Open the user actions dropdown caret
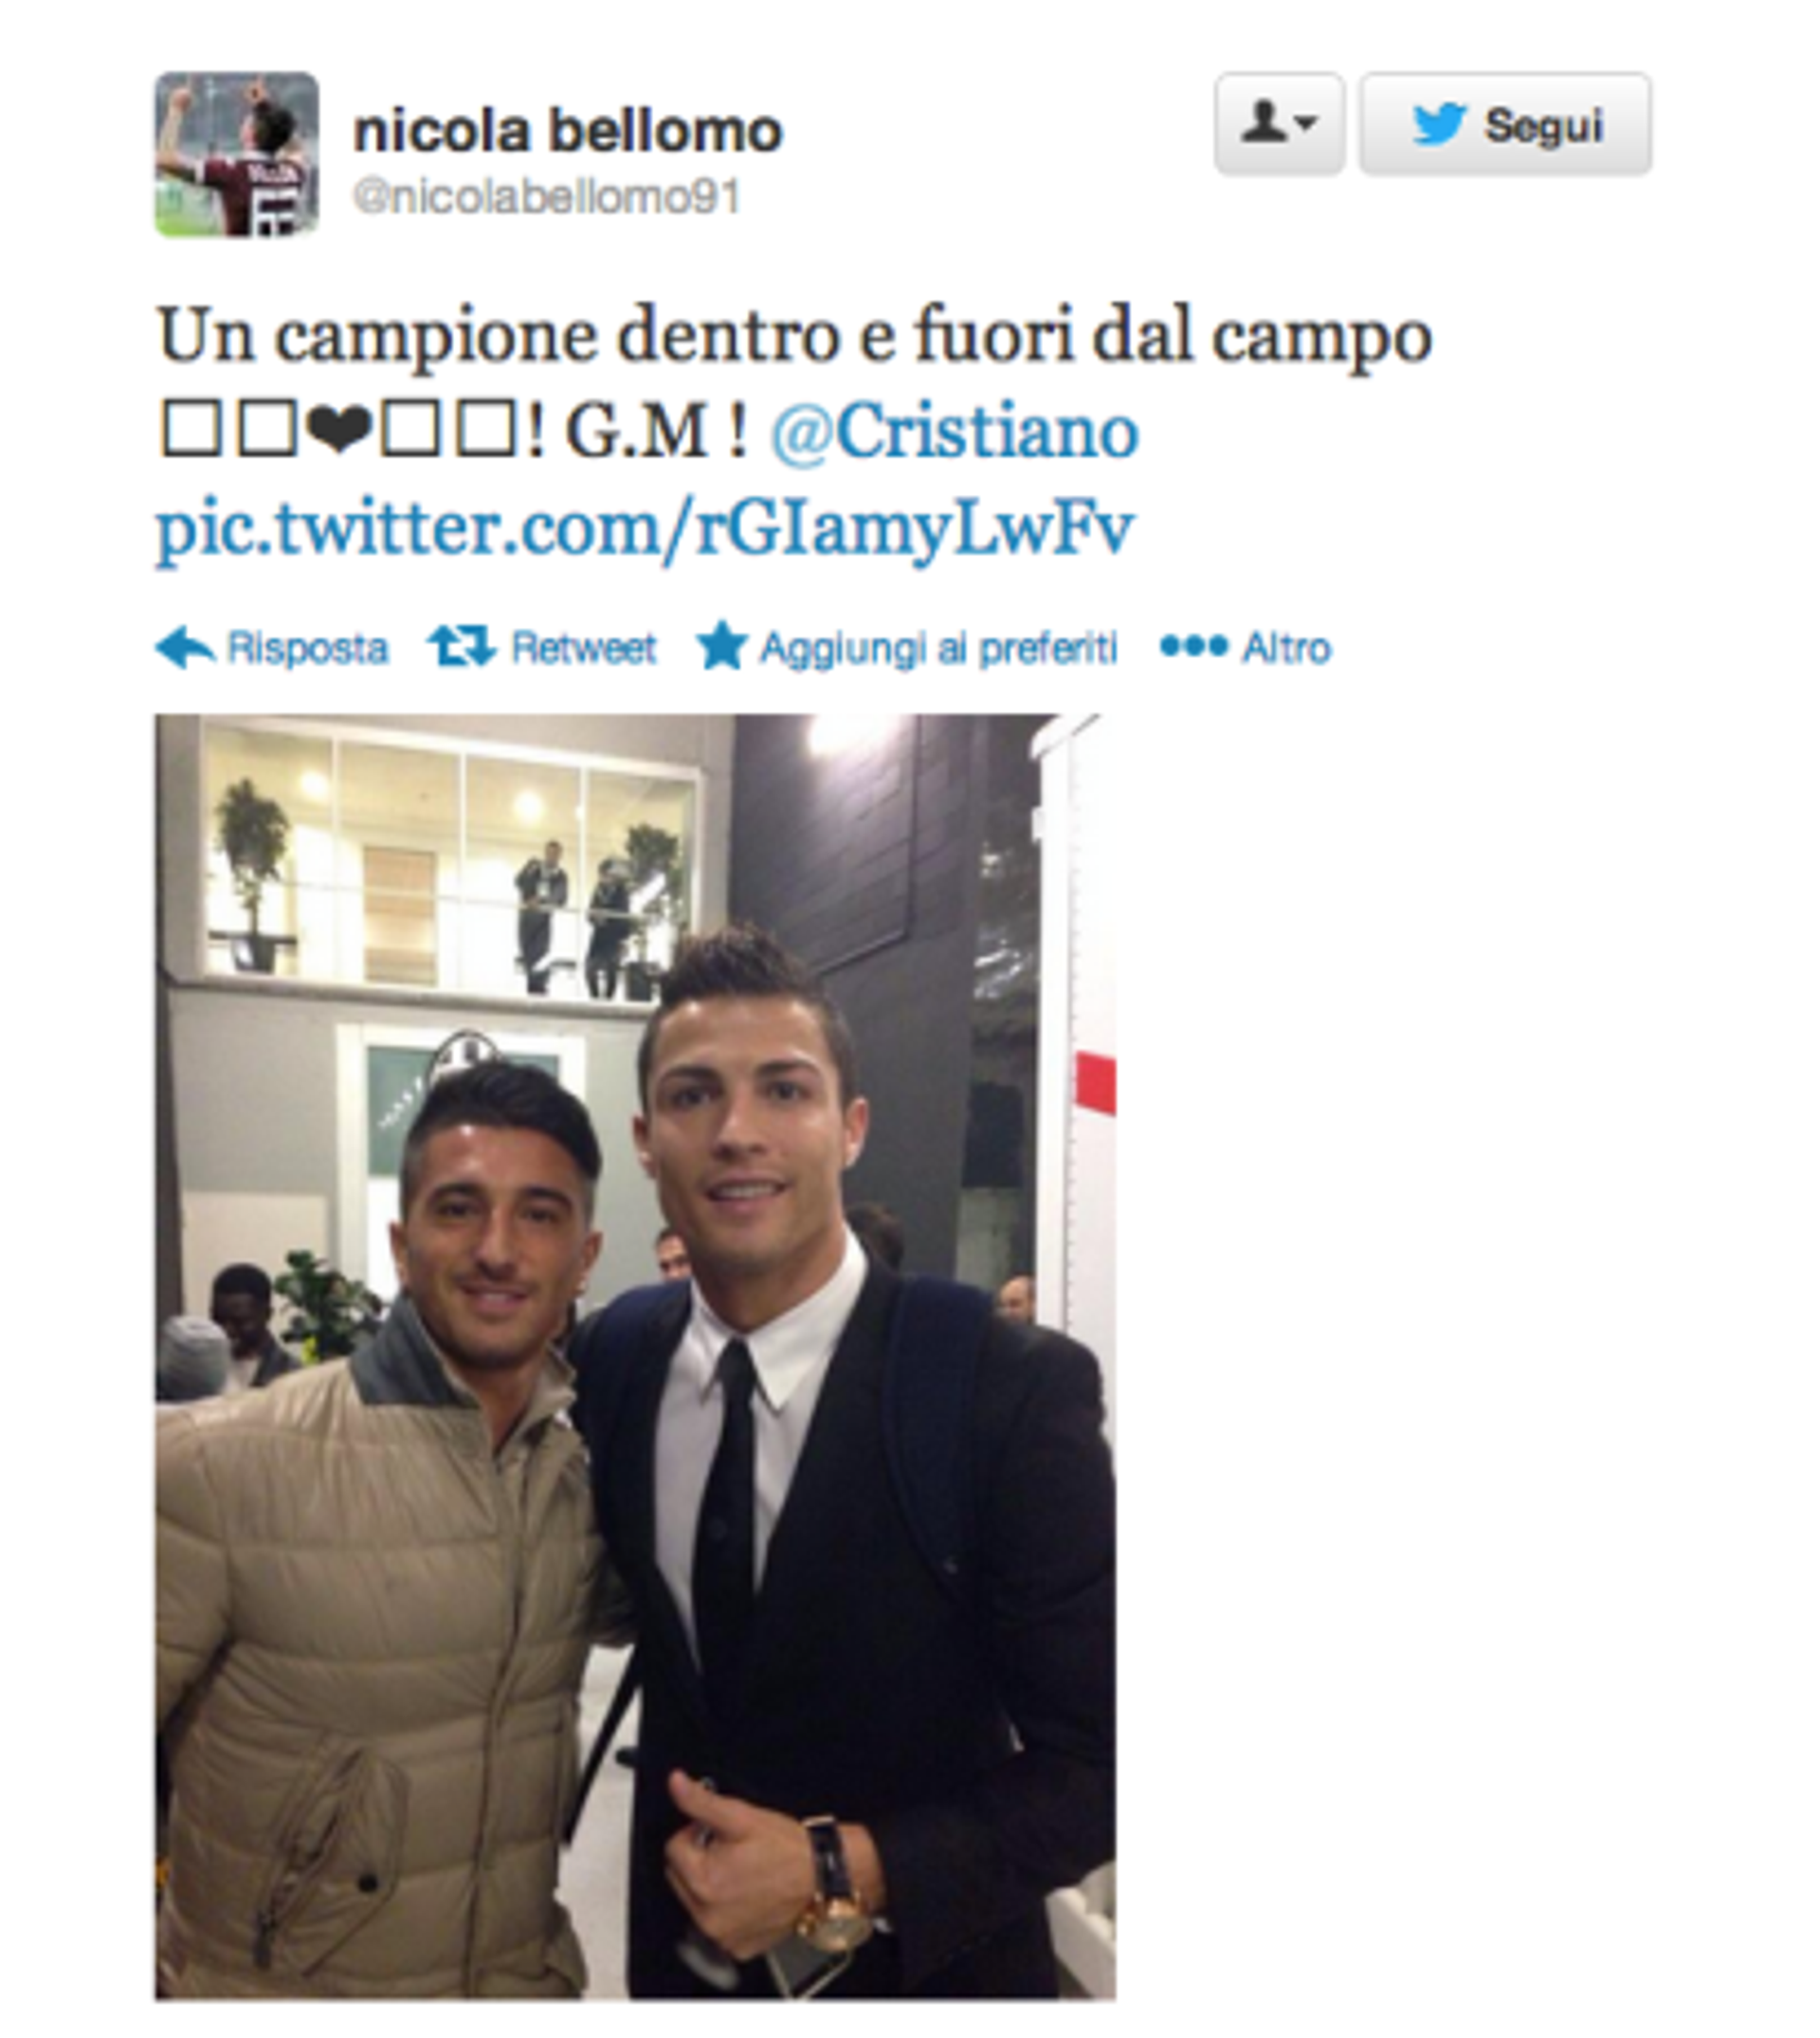Screen dimensions: 1820x2038 1304,123
